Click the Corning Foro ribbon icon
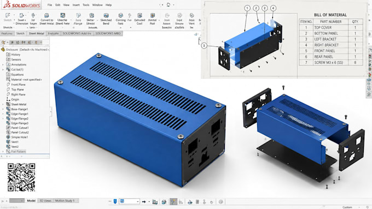372x209 pixels. tap(120, 16)
